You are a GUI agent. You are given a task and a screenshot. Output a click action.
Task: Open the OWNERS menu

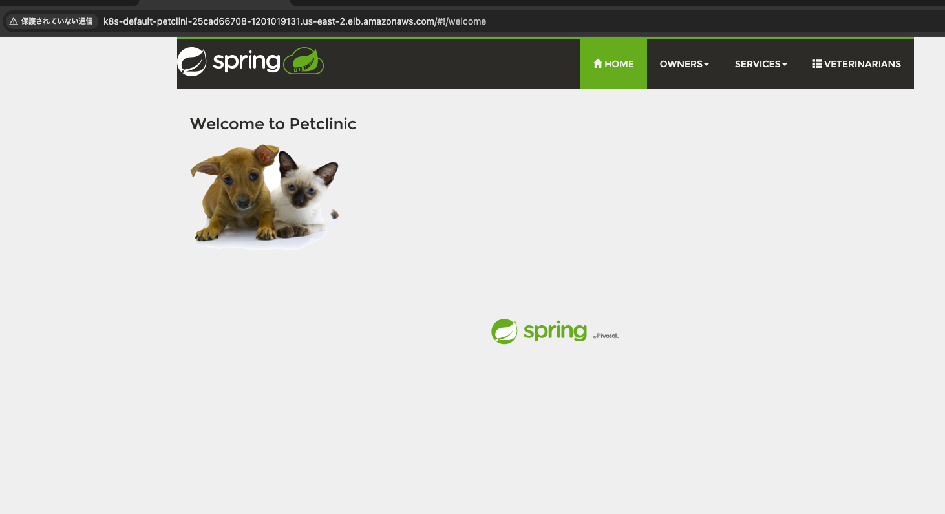click(x=684, y=64)
